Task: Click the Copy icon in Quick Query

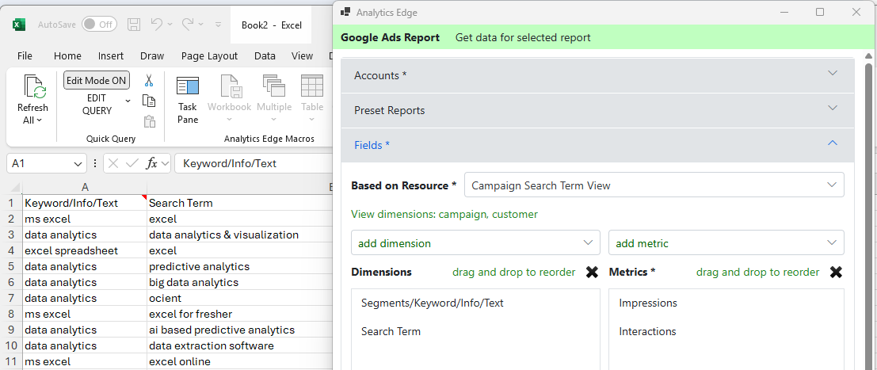Action: [148, 101]
